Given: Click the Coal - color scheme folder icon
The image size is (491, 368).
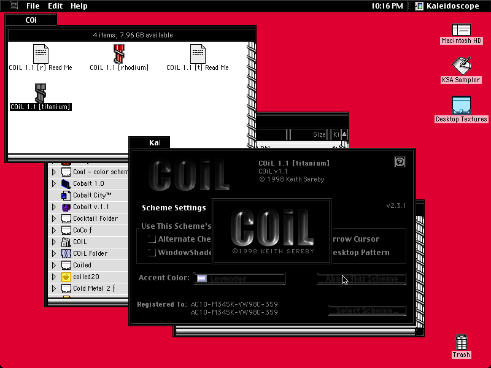Looking at the screenshot, I should click(x=66, y=172).
